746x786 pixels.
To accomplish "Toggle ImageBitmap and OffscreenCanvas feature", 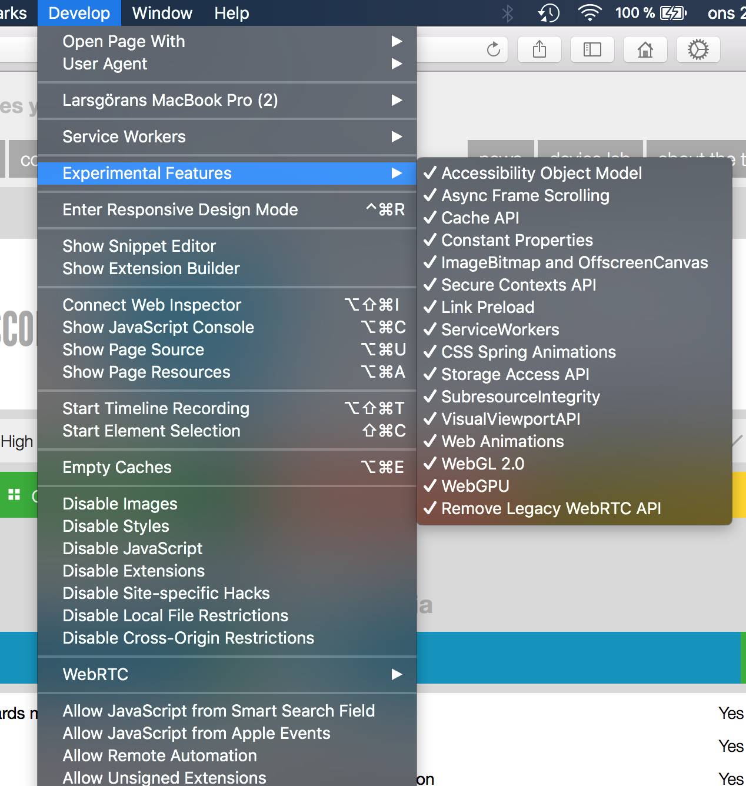I will (574, 262).
